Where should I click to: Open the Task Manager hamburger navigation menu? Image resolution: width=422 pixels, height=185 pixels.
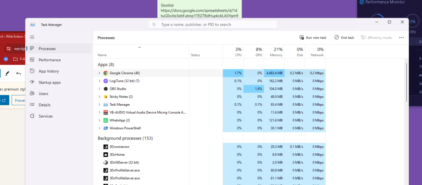(x=32, y=37)
